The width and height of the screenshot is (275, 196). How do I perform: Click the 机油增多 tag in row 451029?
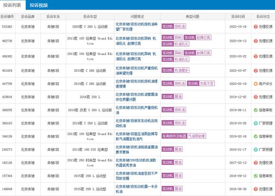[181, 70]
